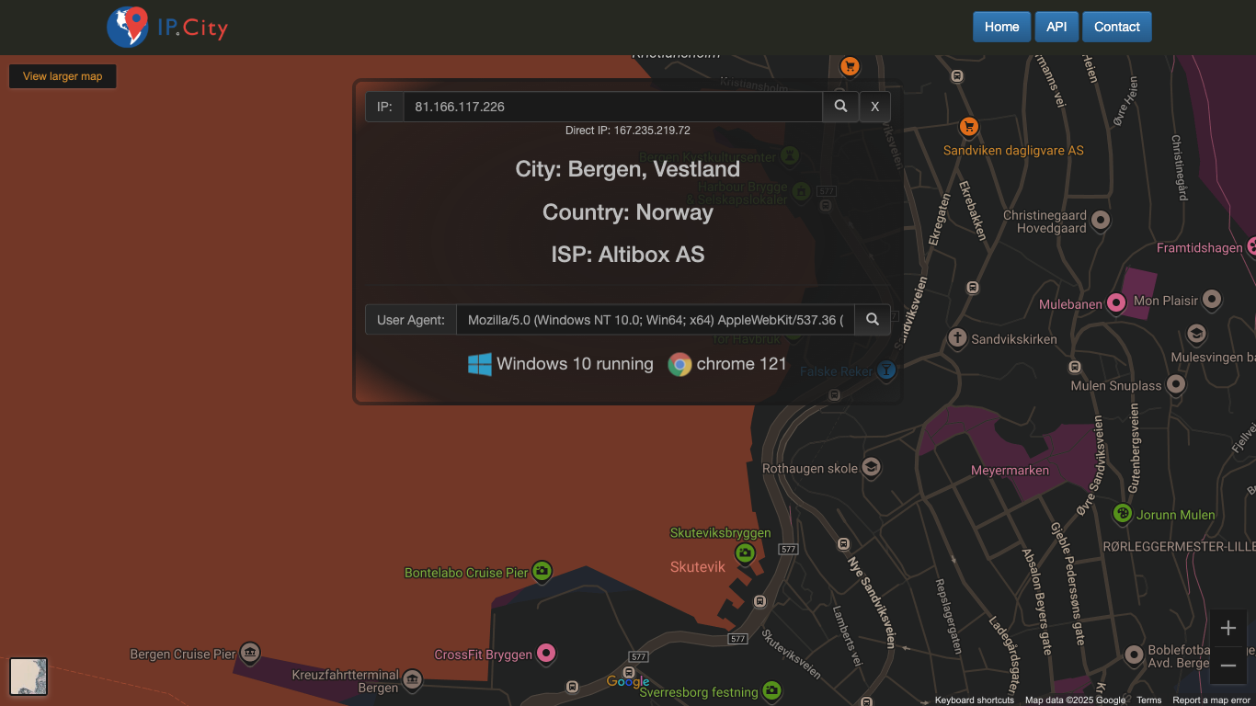
Task: Search the entered IP address
Action: pos(840,107)
